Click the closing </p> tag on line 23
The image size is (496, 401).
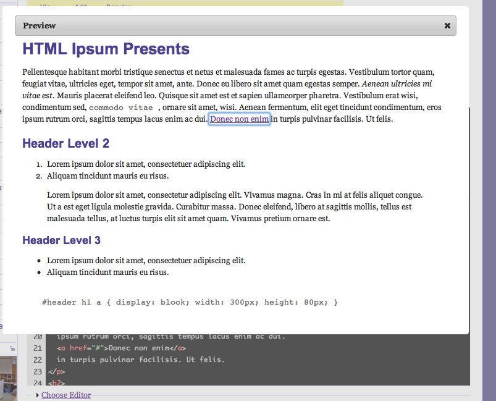[x=56, y=372]
